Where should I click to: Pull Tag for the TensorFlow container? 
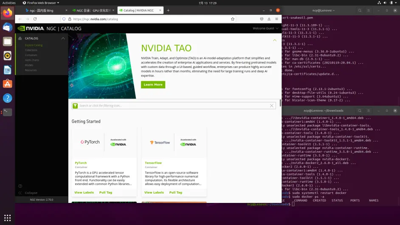click(176, 193)
